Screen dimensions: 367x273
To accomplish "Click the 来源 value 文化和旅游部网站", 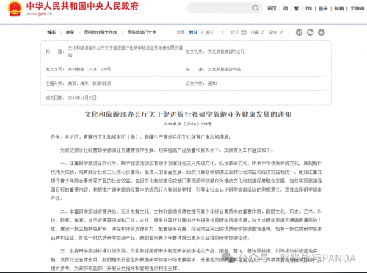I will coord(225,70).
